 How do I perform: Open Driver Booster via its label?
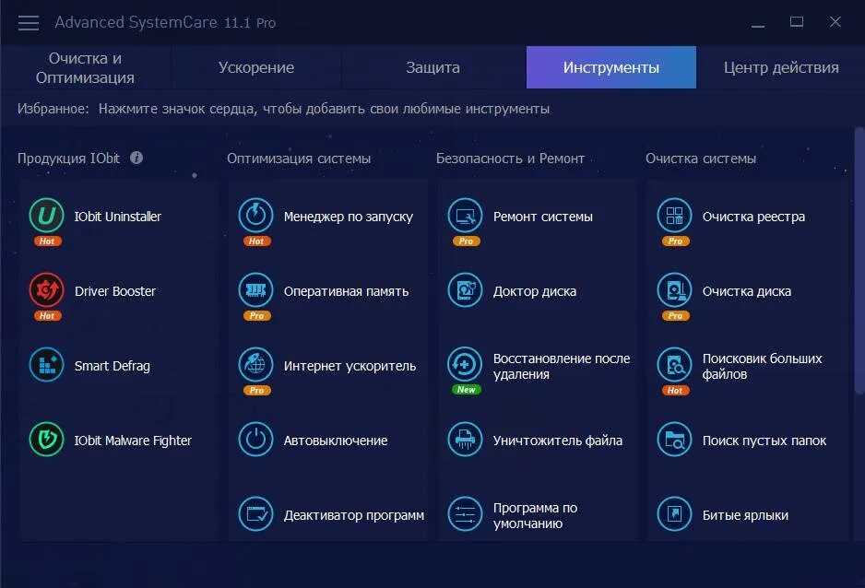[114, 291]
